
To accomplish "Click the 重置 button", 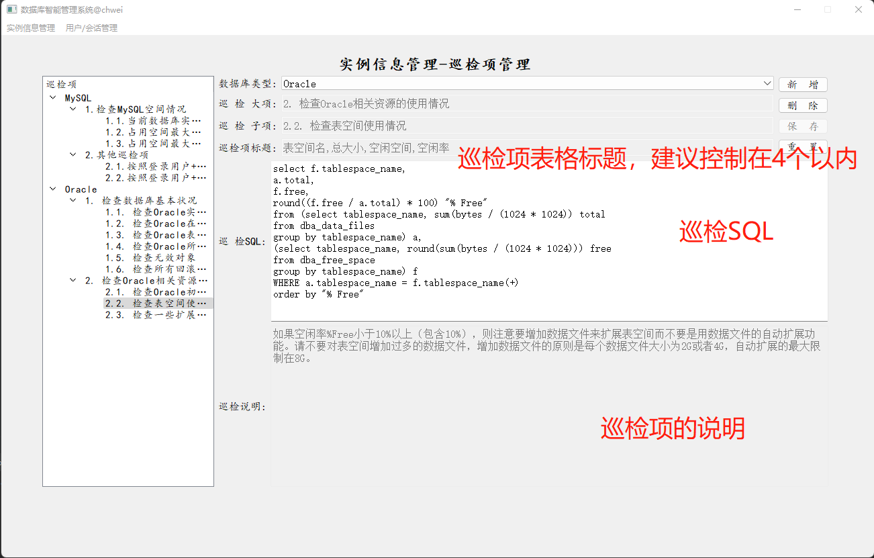I will (803, 147).
